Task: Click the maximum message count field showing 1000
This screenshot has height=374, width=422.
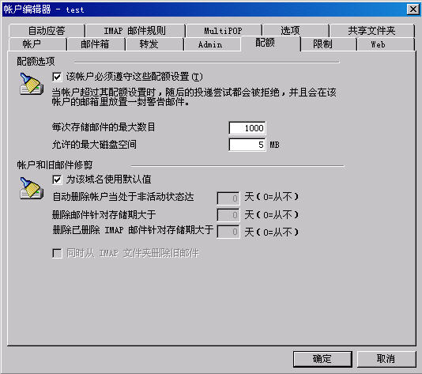Action: tap(247, 128)
